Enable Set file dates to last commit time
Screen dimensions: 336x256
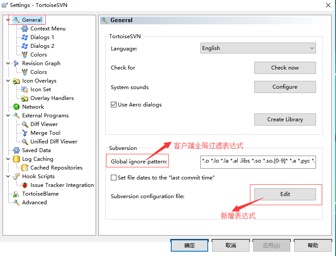pos(113,178)
